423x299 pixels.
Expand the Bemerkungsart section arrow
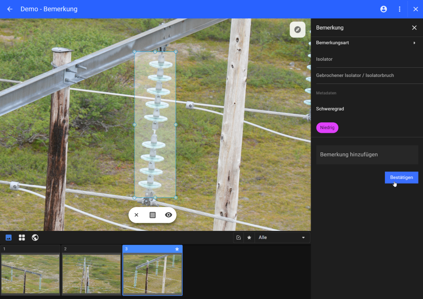pyautogui.click(x=414, y=43)
